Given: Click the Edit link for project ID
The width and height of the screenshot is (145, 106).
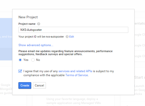Looking at the screenshot, I should [x=72, y=37].
